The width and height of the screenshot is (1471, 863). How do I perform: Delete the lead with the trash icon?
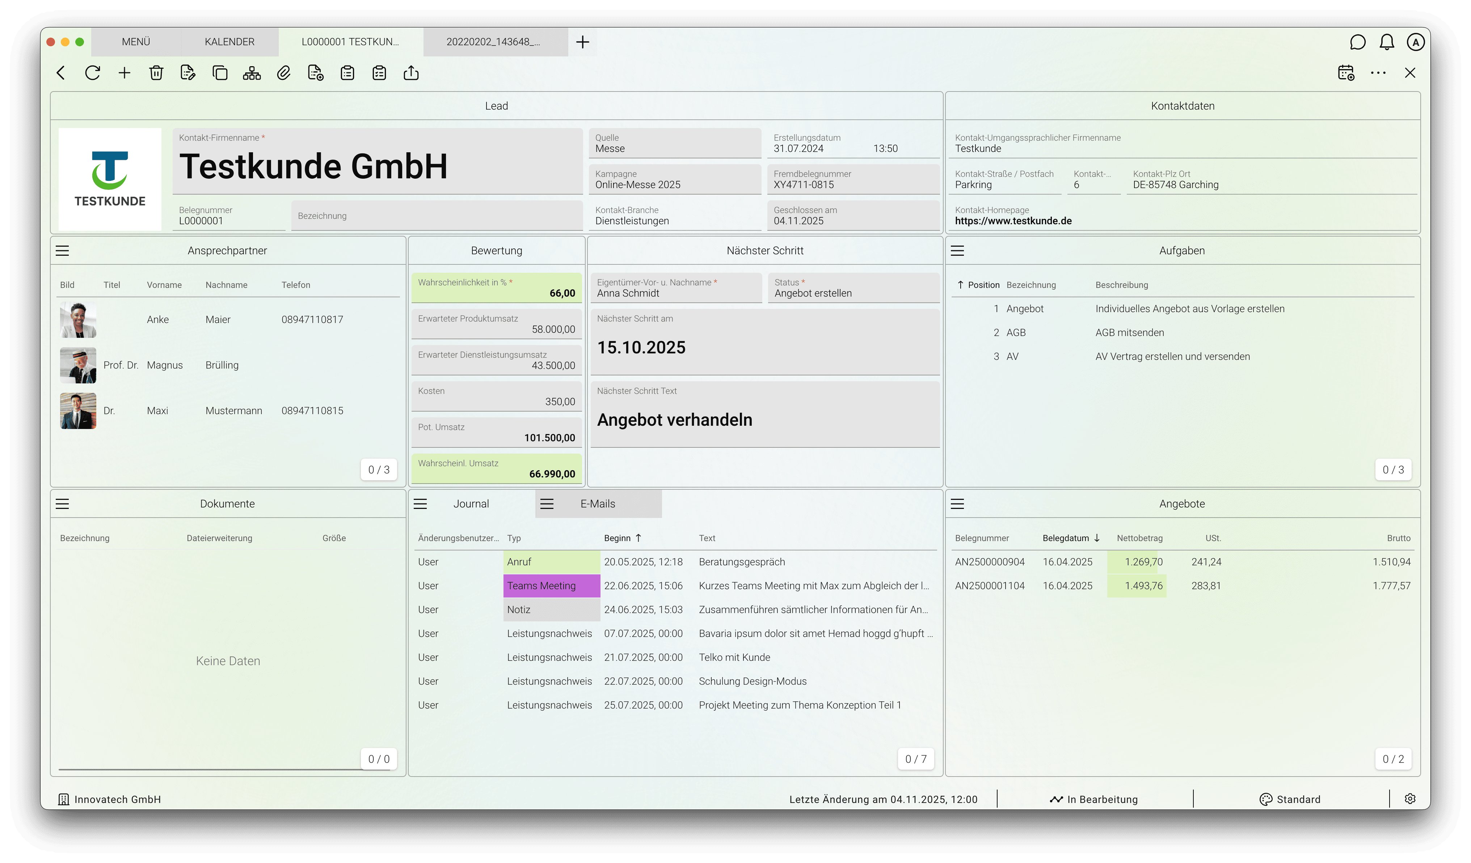pyautogui.click(x=156, y=73)
